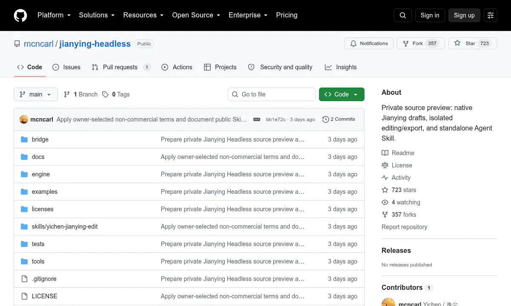
Task: Click the scales icon beside License
Action: [x=385, y=165]
